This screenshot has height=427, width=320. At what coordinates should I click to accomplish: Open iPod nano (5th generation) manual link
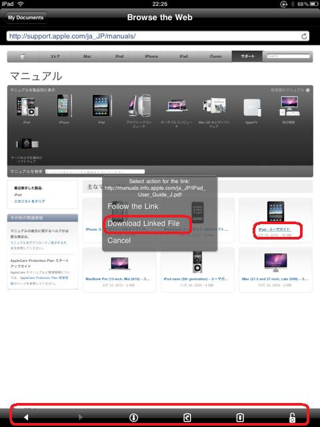[x=196, y=279]
